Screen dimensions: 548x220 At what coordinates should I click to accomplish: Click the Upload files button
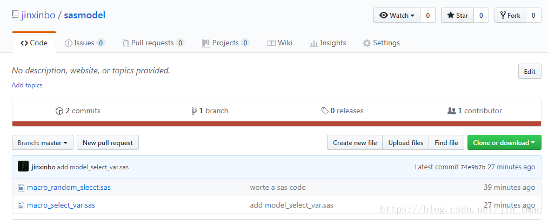(406, 142)
